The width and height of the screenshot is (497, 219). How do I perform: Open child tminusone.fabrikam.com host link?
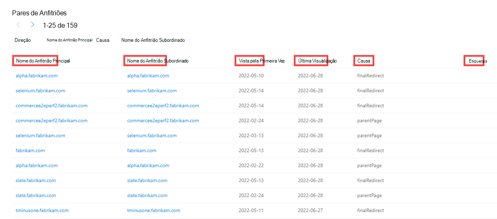pyautogui.click(x=154, y=210)
